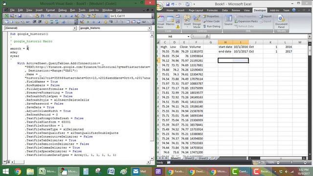
Task: Open the Locals Window from the Debug toolbar
Action: point(128,22)
